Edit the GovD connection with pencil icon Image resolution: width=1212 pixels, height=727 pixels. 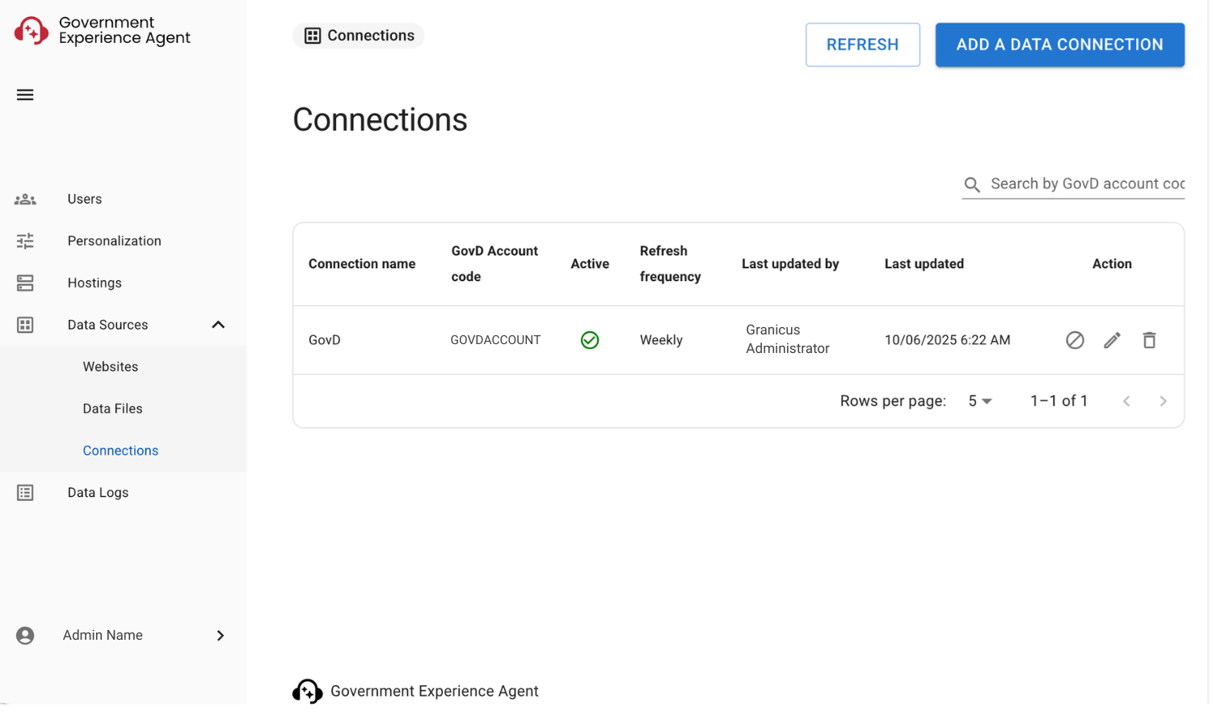point(1112,340)
